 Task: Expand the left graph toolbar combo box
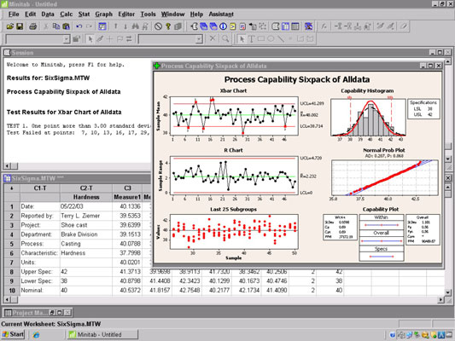coord(67,39)
